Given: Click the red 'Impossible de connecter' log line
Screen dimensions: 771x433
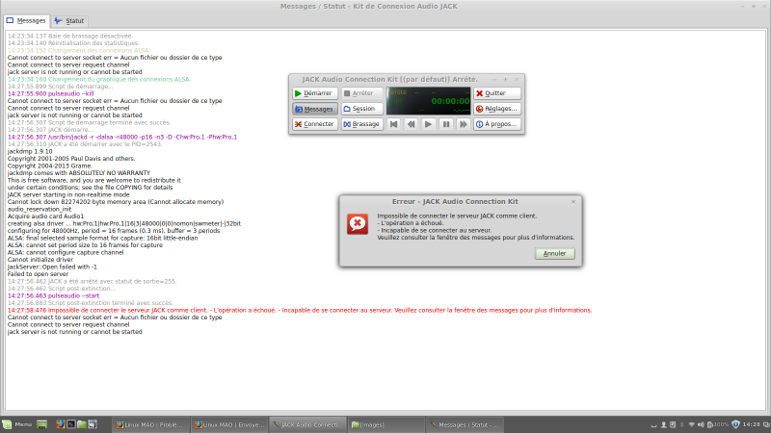Looking at the screenshot, I should (300, 310).
